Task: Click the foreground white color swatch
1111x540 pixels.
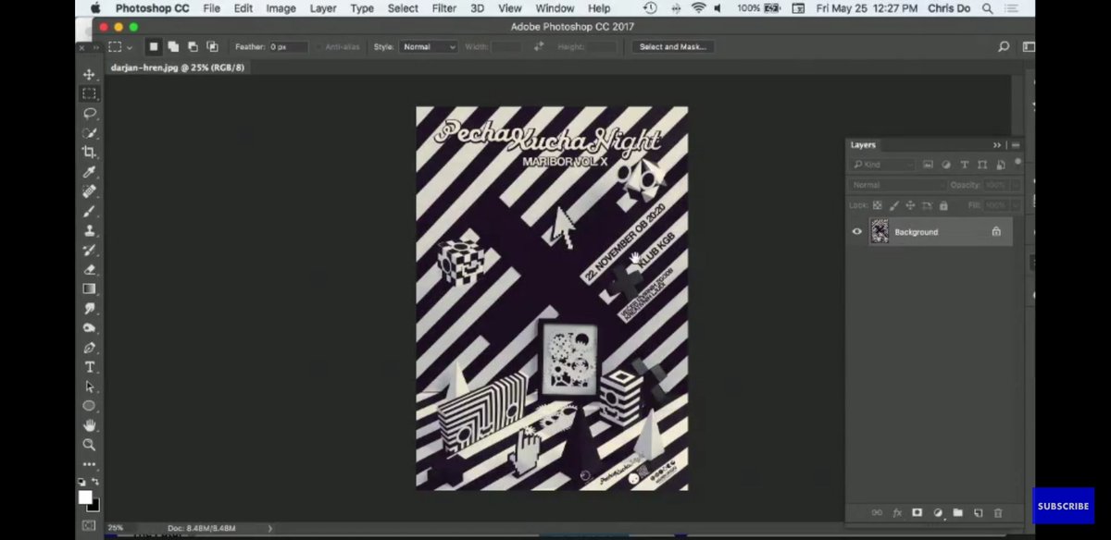Action: pyautogui.click(x=85, y=497)
